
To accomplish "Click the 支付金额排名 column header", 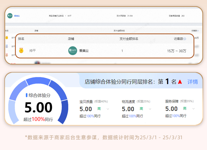I will click(129, 39).
